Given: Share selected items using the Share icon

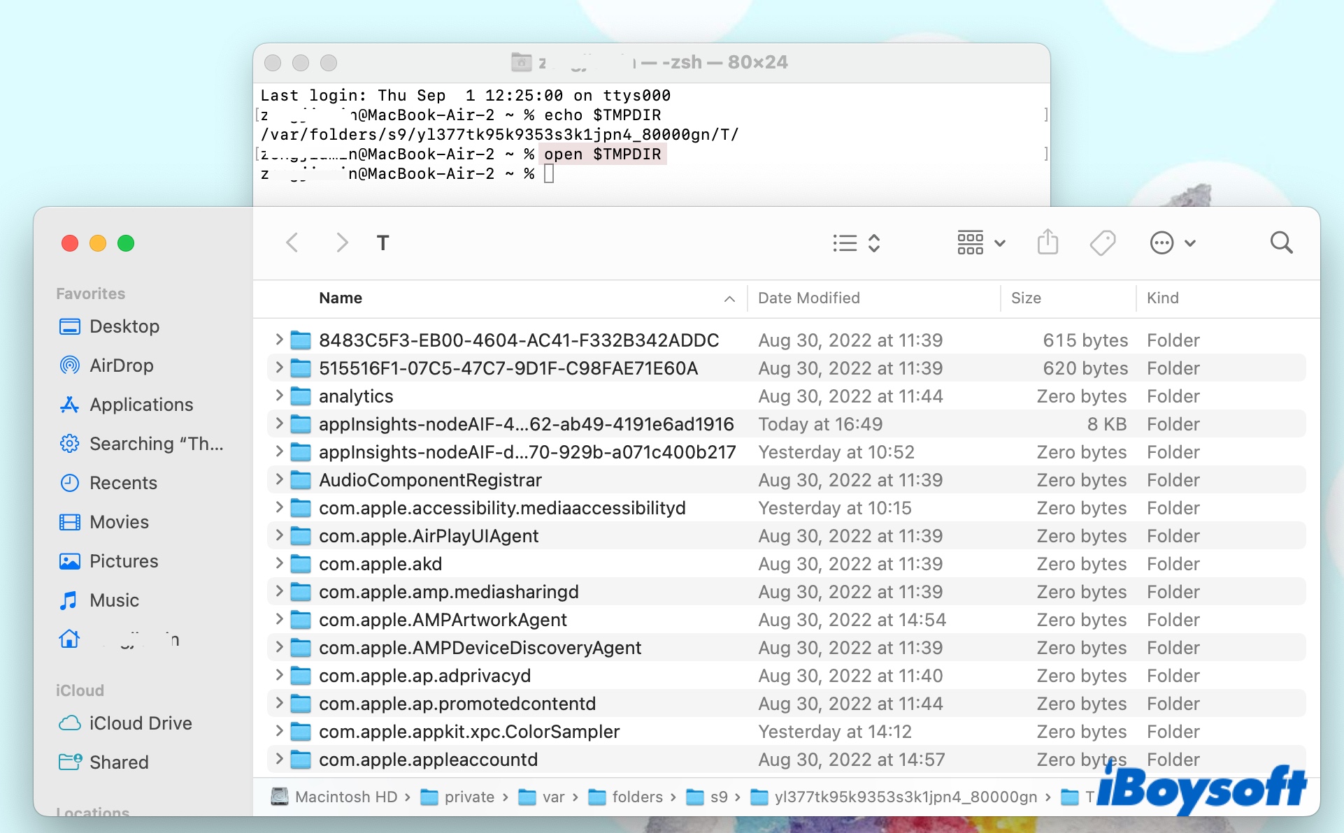Looking at the screenshot, I should tap(1047, 242).
